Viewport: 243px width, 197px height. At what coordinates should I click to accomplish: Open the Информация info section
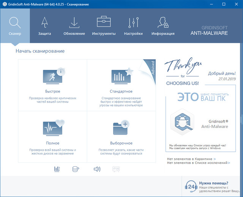(163, 25)
